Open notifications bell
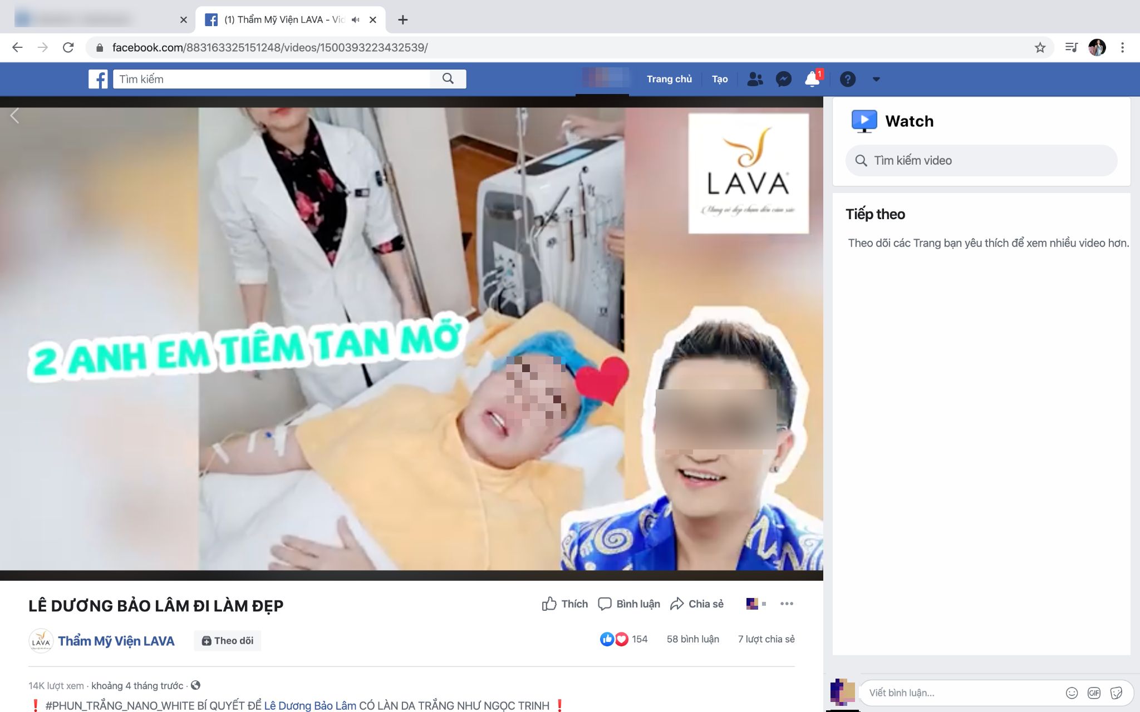This screenshot has height=712, width=1140. point(813,79)
